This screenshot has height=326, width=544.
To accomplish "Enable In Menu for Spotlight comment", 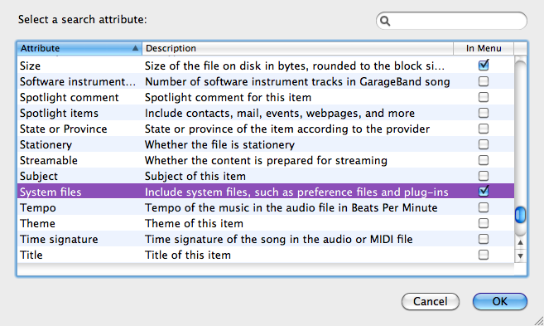I will [x=484, y=97].
